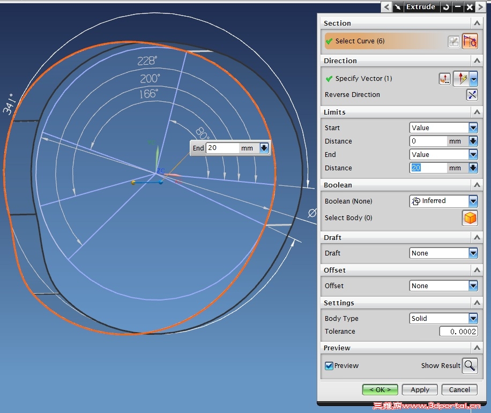Click the 341° angle dimension
Screen dimensions: 491x413
coord(10,104)
